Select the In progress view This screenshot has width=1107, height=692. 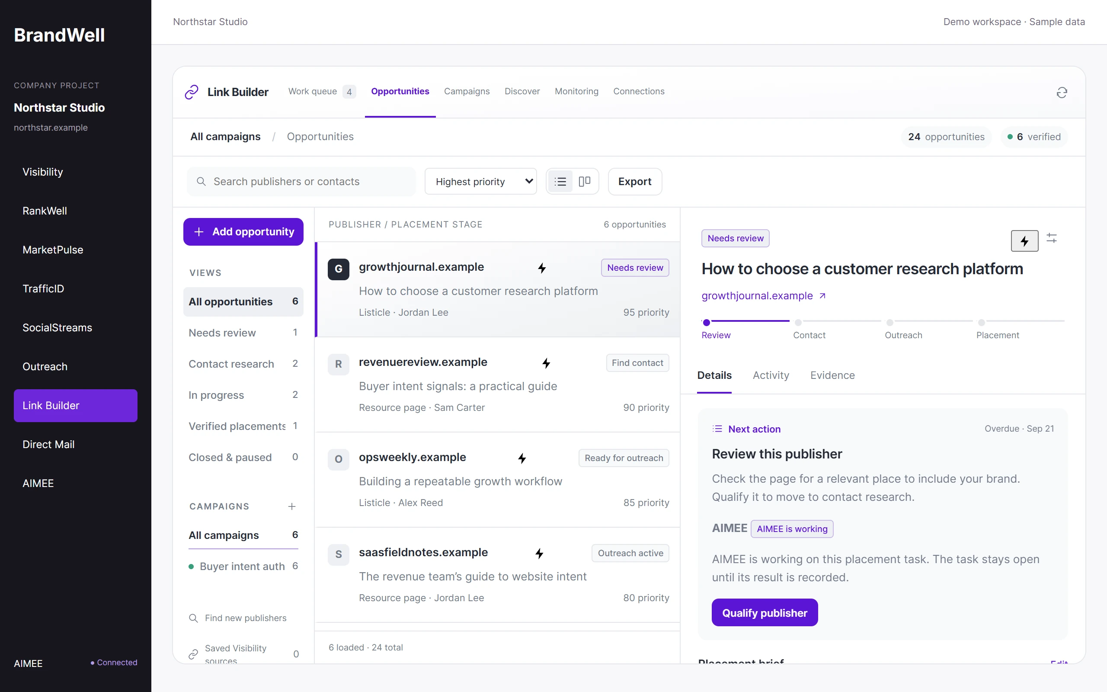pyautogui.click(x=243, y=395)
